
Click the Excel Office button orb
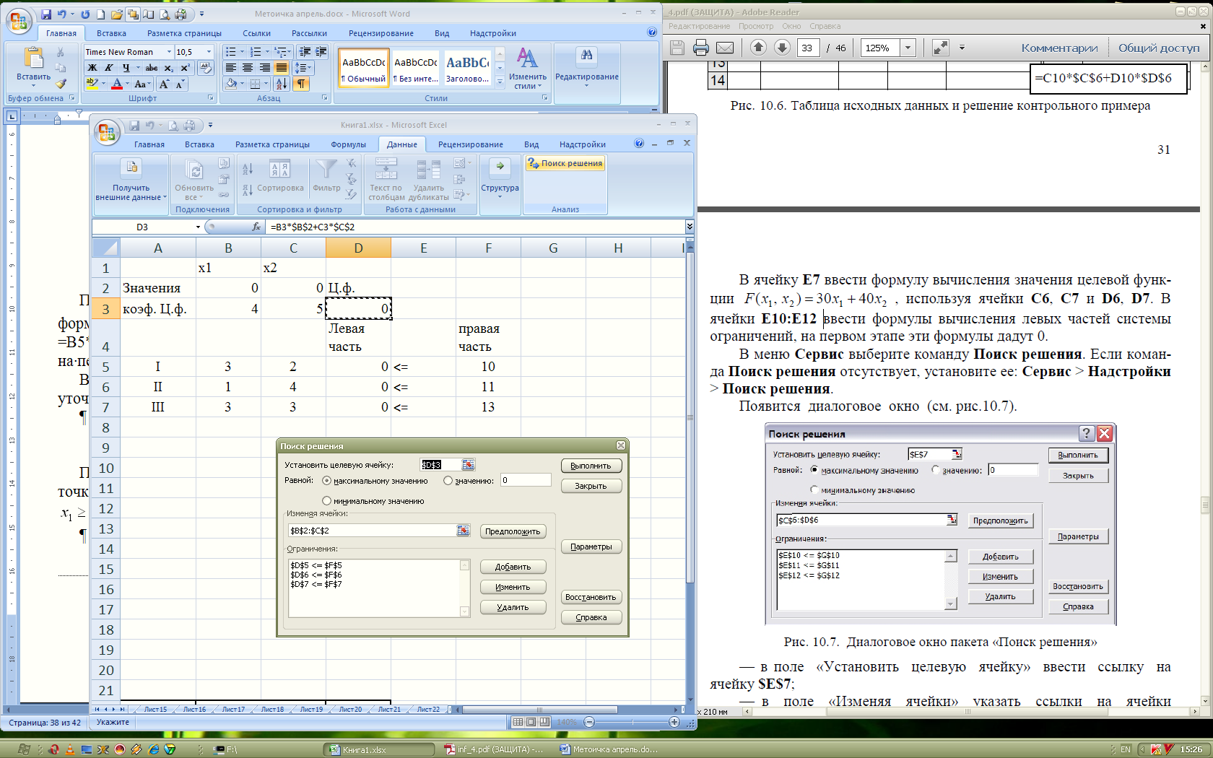click(107, 132)
